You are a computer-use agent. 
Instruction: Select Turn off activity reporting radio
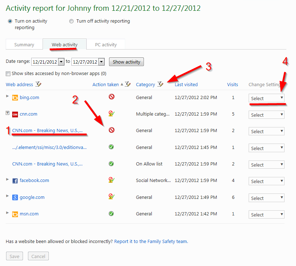pos(71,21)
